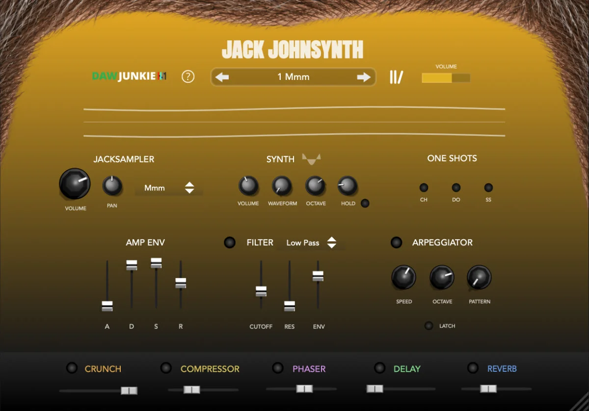Click the JACKSAMPLER section heading

pyautogui.click(x=124, y=159)
